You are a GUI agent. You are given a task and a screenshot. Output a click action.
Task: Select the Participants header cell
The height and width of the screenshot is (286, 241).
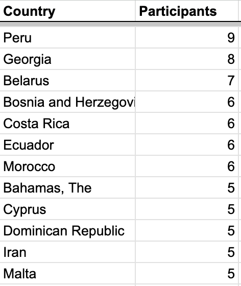tap(187, 11)
